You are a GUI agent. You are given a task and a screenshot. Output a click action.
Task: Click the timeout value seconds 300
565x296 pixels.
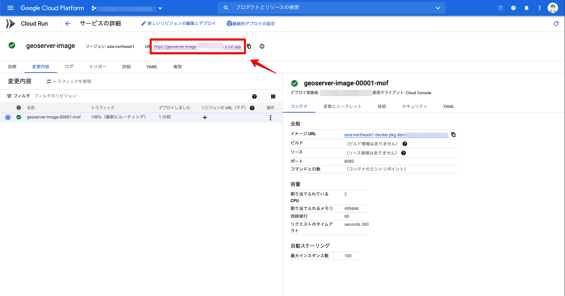coord(356,224)
